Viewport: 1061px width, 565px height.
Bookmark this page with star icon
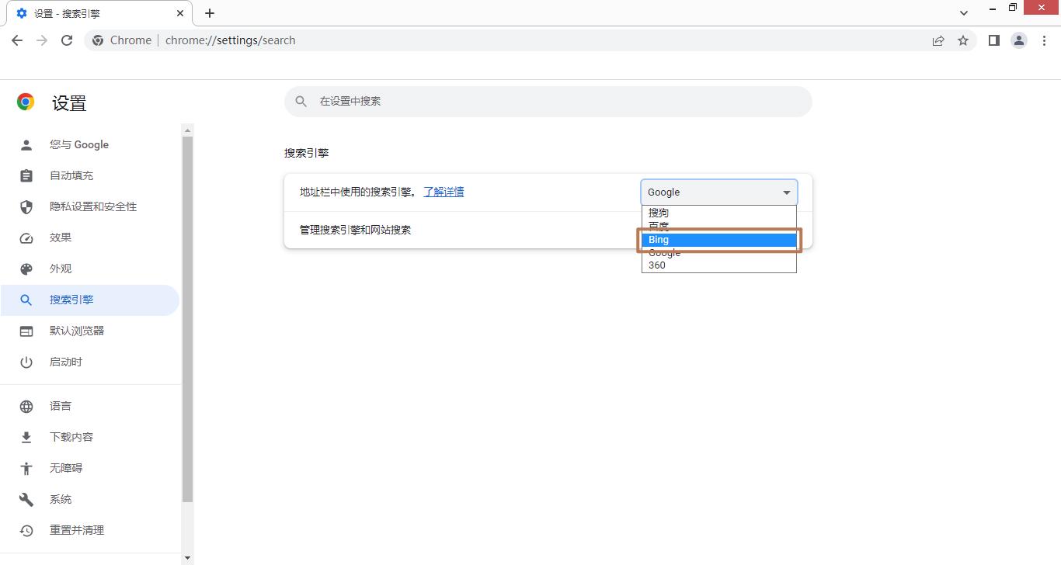[963, 40]
